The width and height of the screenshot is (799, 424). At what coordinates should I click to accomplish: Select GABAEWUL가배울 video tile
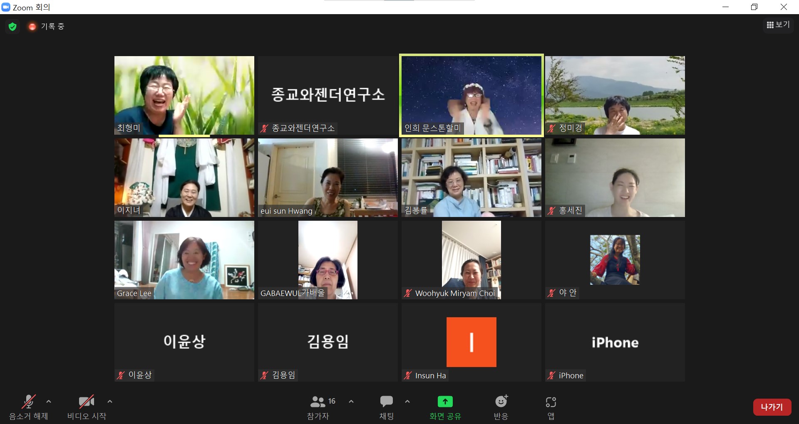[x=328, y=260]
